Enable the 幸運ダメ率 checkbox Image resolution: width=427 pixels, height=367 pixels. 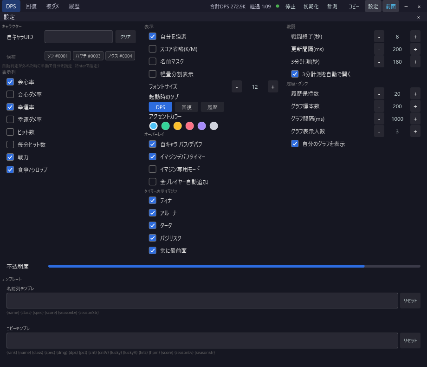pyautogui.click(x=10, y=119)
